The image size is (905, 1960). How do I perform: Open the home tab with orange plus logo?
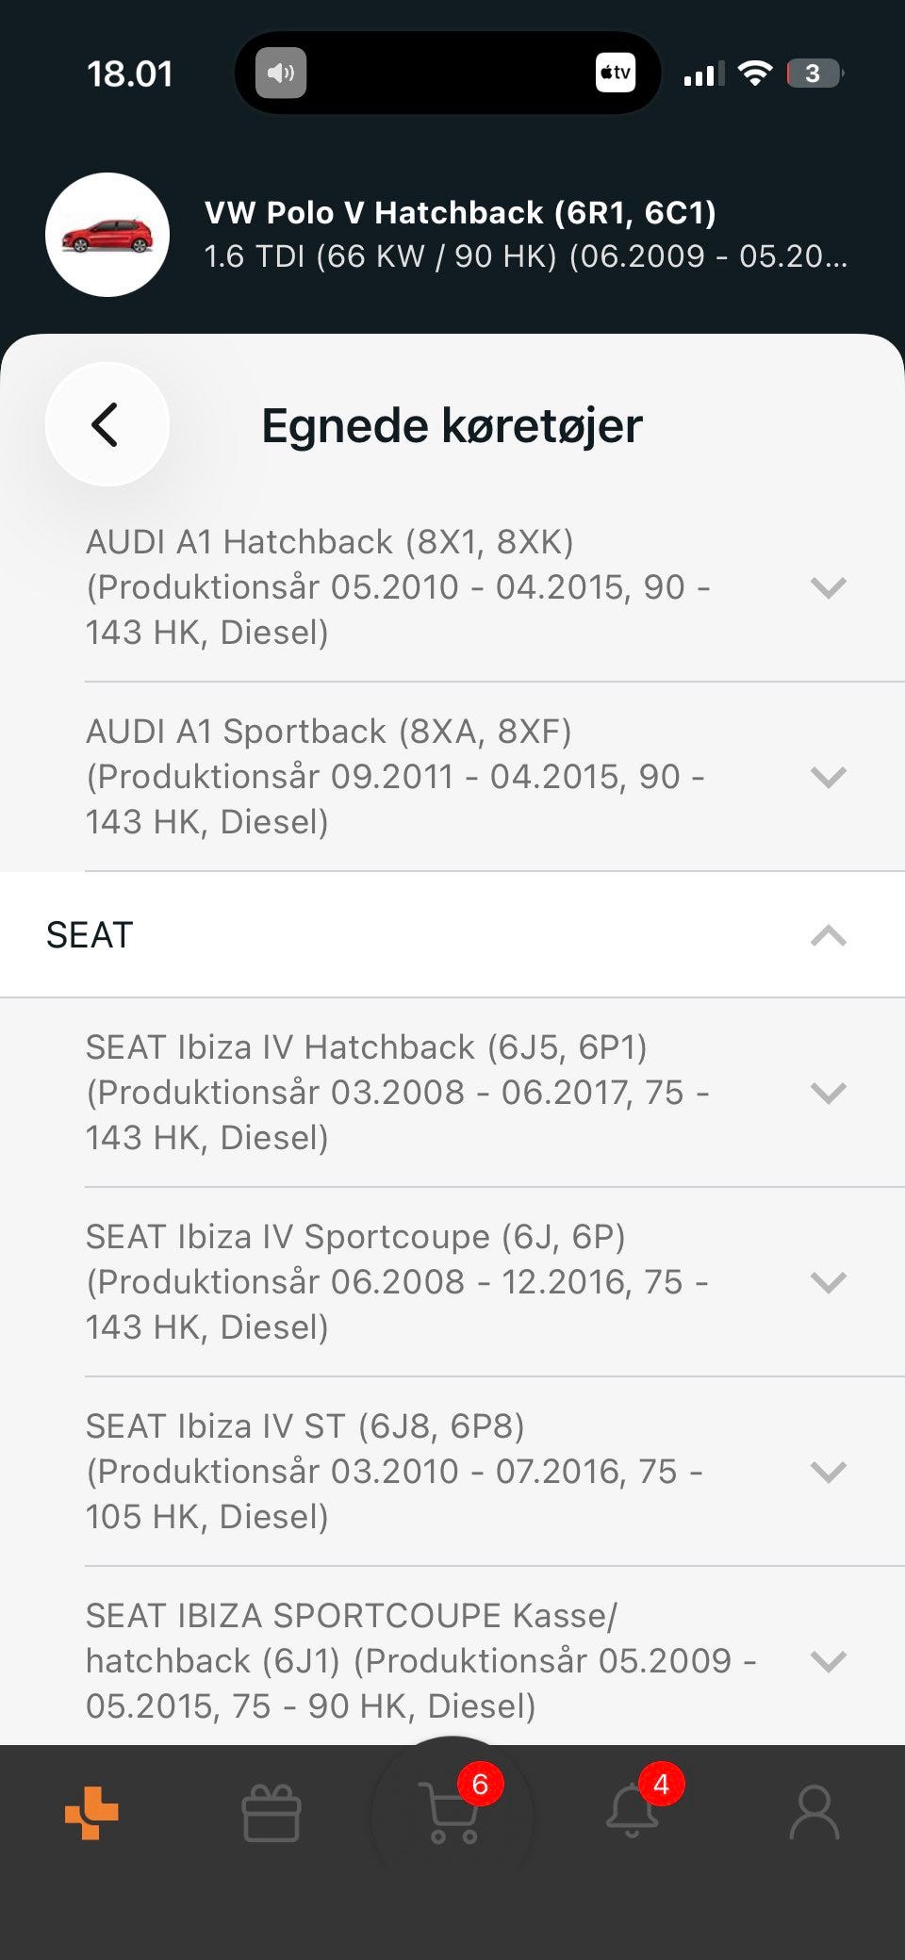pyautogui.click(x=91, y=1812)
